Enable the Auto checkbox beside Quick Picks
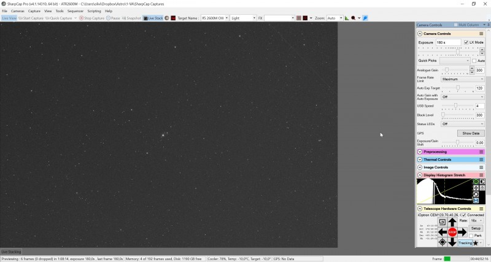Viewport: 491px width, 262px height. pyautogui.click(x=474, y=61)
